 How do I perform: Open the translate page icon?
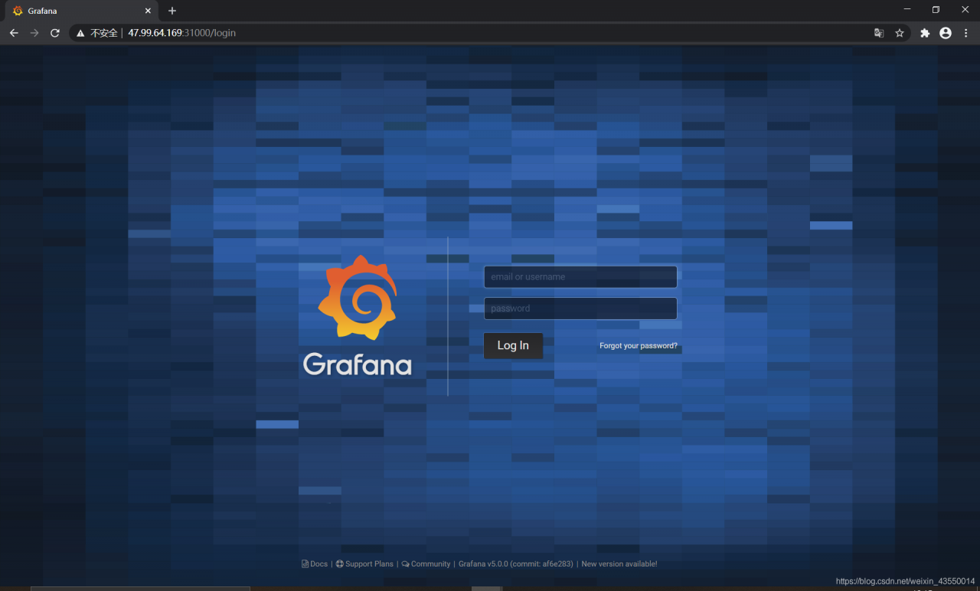(879, 33)
